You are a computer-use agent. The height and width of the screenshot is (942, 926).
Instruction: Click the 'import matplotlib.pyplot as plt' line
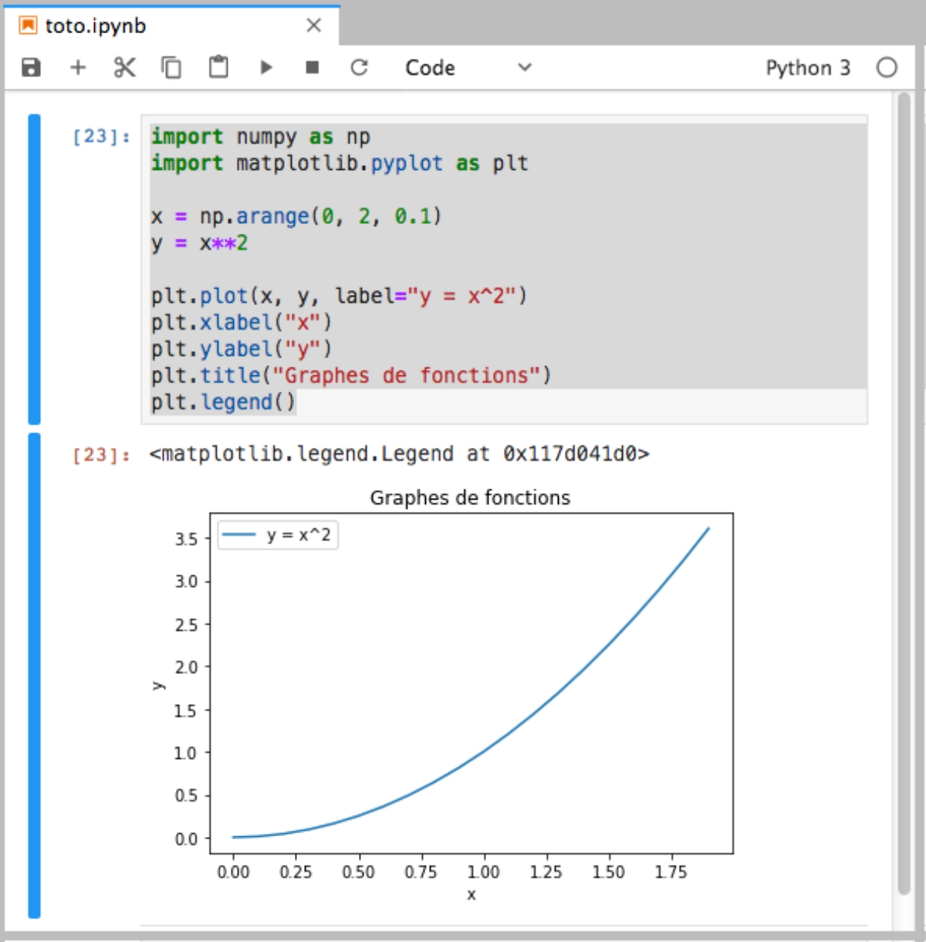pyautogui.click(x=340, y=164)
